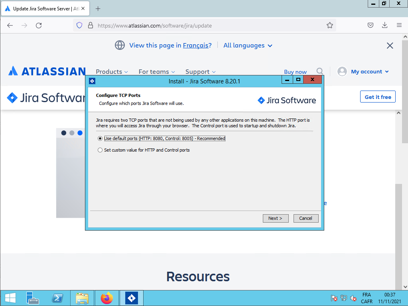
Task: Expand the For teams menu
Action: pos(157,71)
